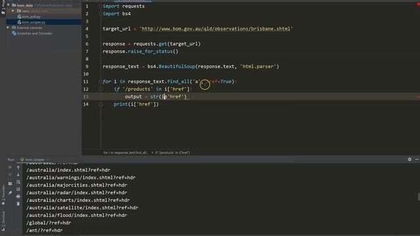Click the error stripe mark beside line 13

[x=418, y=97]
